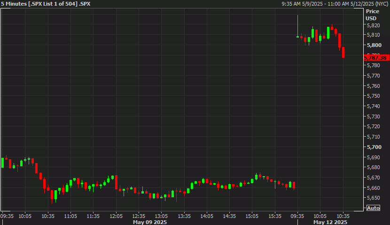Screen dimensions: 390x225
Task: Click the 5,720 price axis value
Action: [x=374, y=126]
